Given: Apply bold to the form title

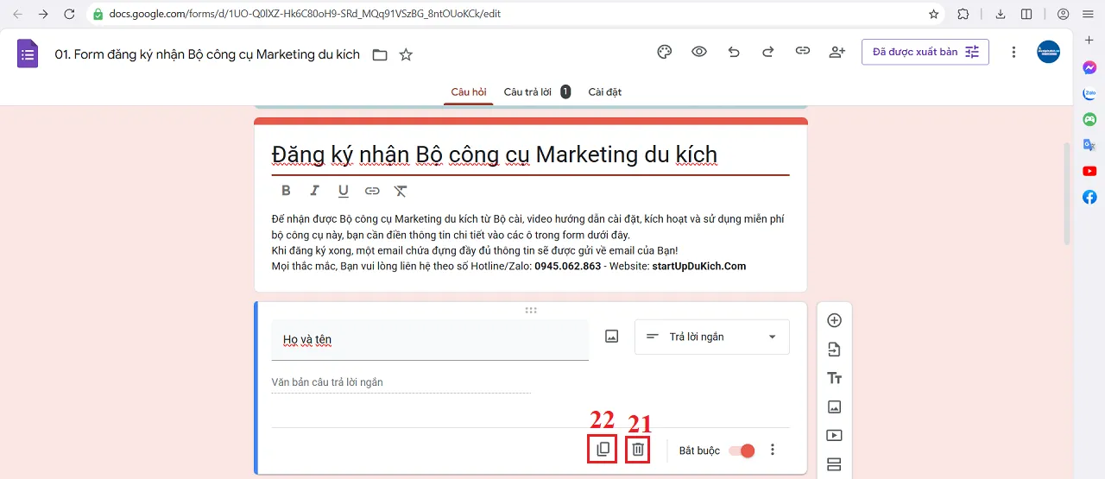Looking at the screenshot, I should click(x=287, y=191).
